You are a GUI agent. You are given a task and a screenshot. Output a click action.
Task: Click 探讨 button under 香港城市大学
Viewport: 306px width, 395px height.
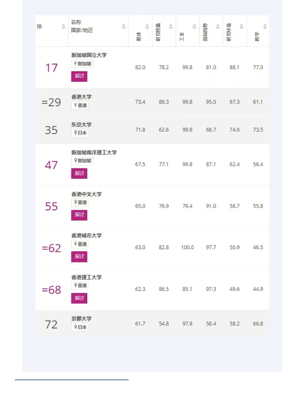pos(79,257)
